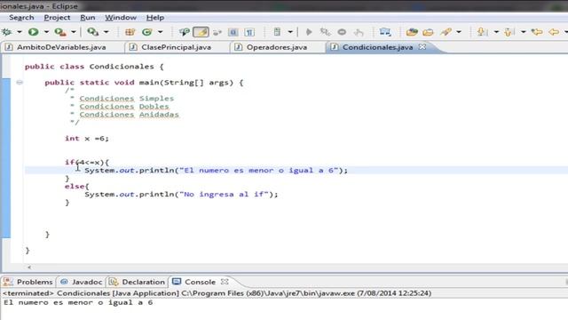Click the Debug bug icon
The width and height of the screenshot is (568, 320).
click(x=6, y=32)
